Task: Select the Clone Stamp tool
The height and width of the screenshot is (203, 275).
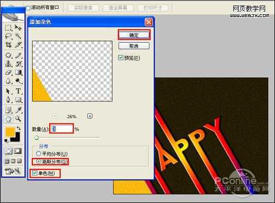Action: pyautogui.click(x=8, y=64)
